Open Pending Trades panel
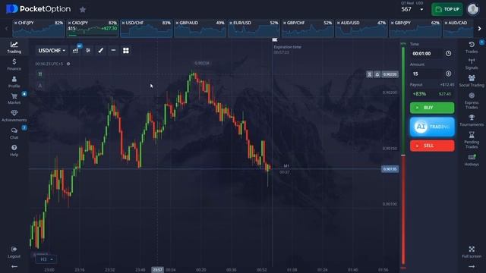This screenshot has width=486, height=273. 472,140
